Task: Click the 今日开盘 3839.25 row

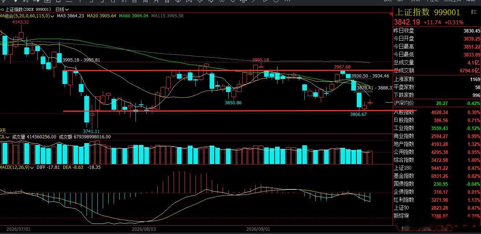Action: coord(437,39)
